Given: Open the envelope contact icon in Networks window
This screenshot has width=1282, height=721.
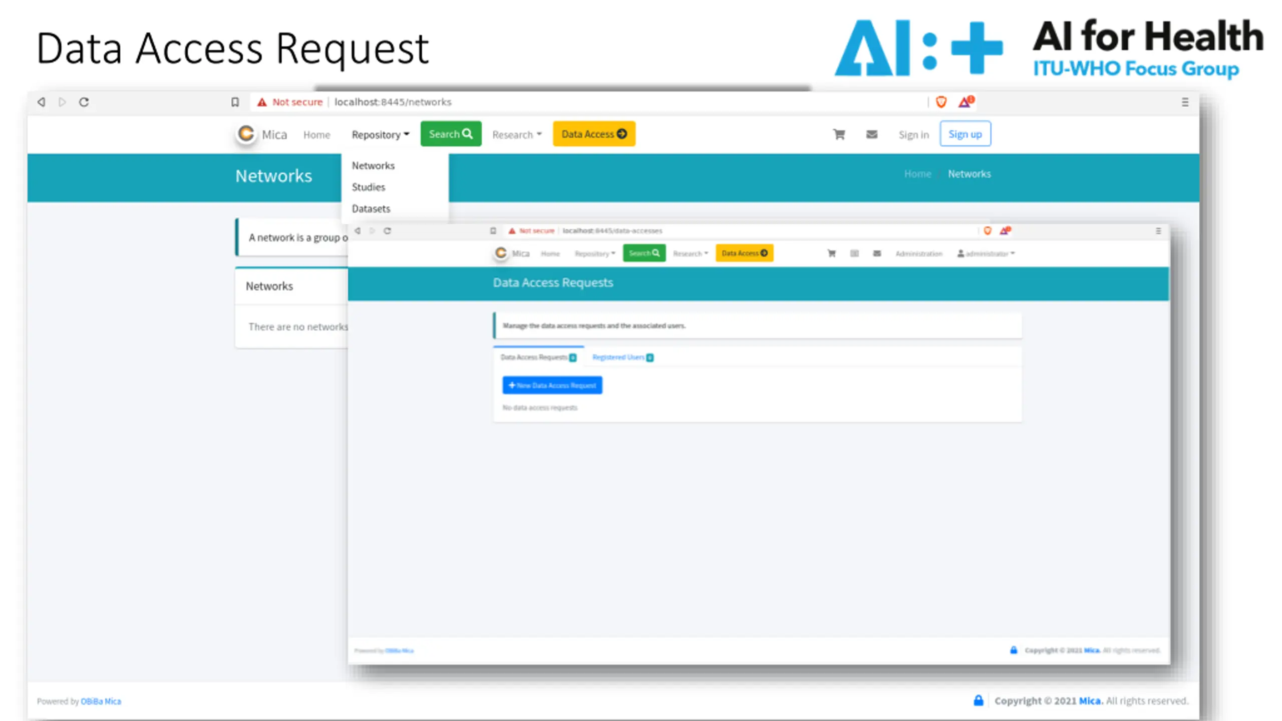Looking at the screenshot, I should (872, 134).
